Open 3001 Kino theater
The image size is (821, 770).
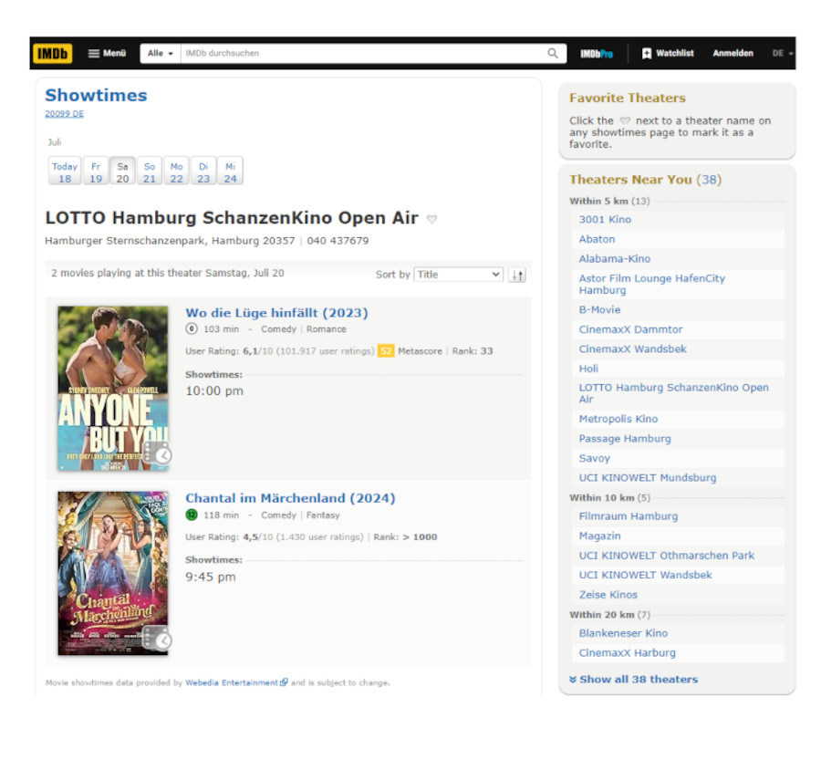(x=605, y=220)
